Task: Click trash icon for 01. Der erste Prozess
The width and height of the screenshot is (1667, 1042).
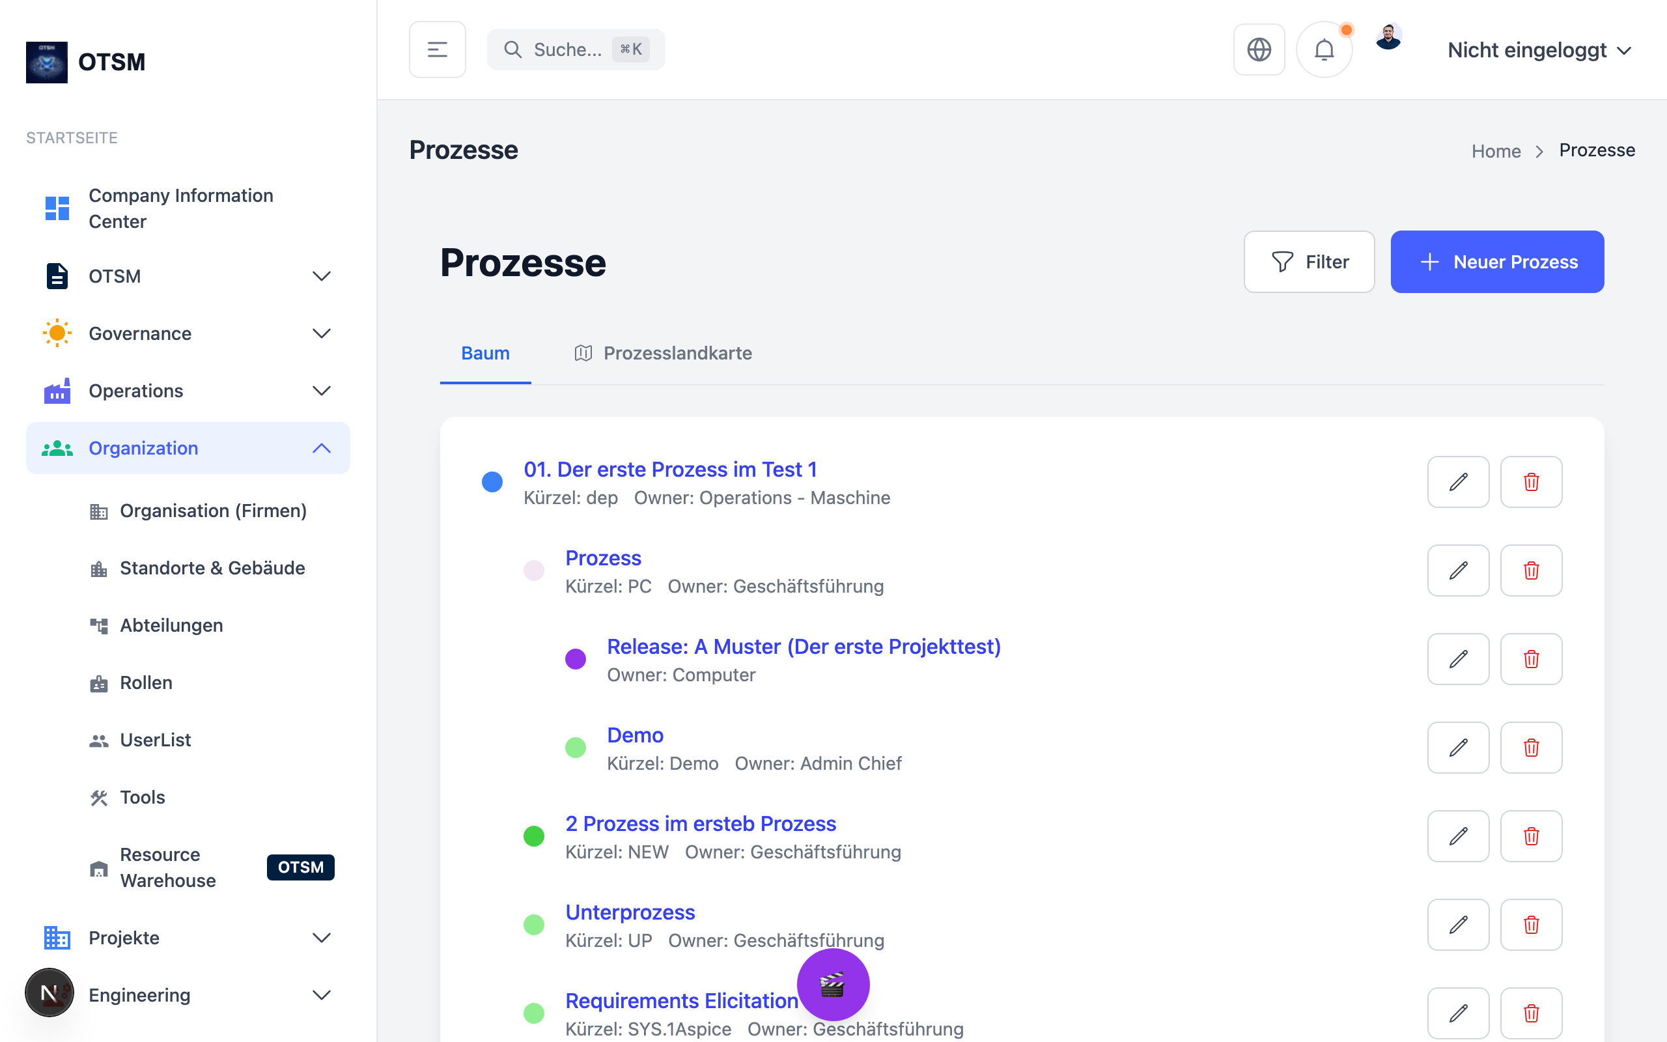Action: click(x=1531, y=482)
